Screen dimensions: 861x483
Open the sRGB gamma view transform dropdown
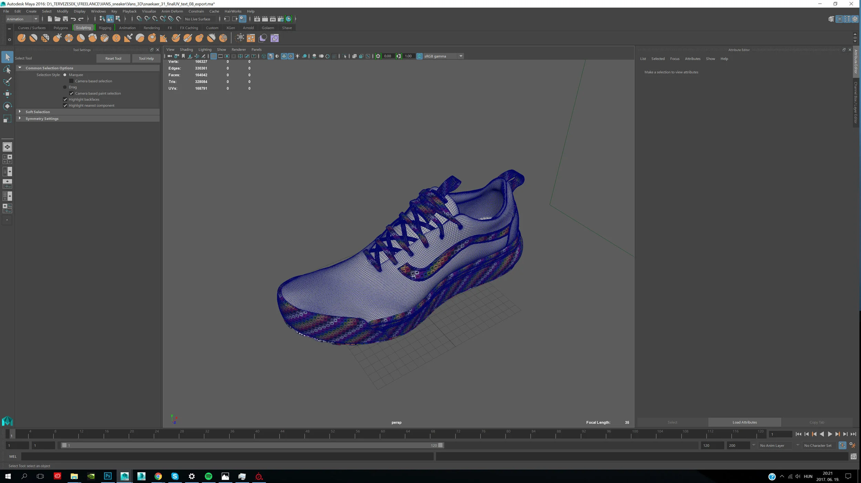pos(443,56)
